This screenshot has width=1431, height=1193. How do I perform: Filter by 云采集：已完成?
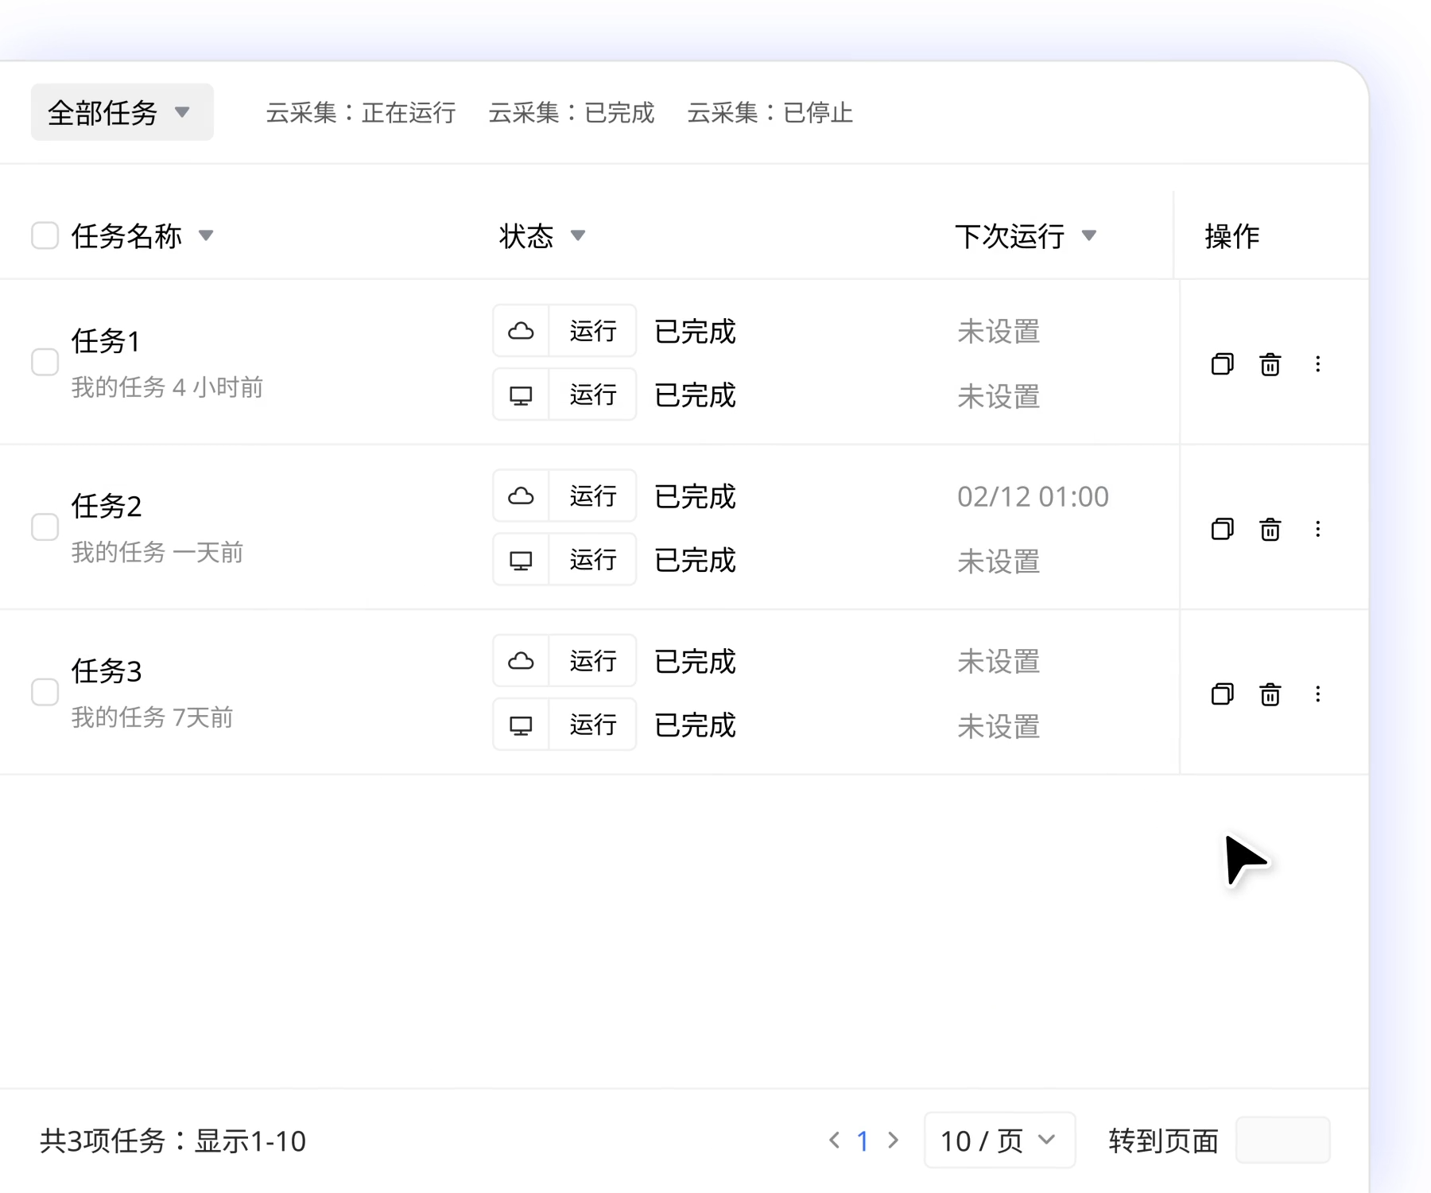tap(571, 113)
